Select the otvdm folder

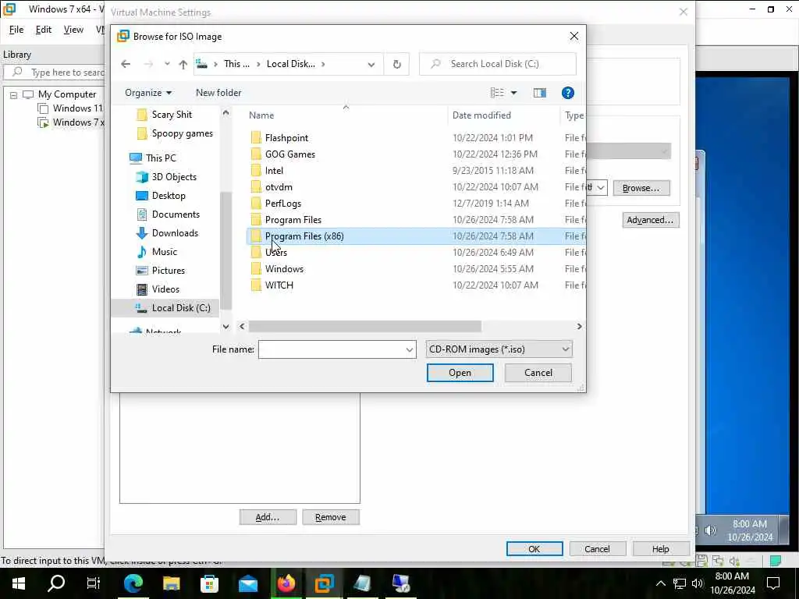(x=279, y=187)
